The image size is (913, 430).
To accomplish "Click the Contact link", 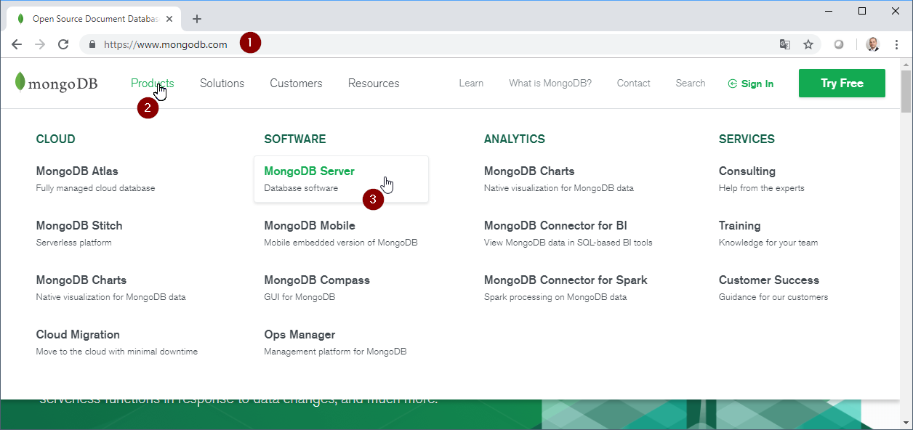I will pos(633,84).
